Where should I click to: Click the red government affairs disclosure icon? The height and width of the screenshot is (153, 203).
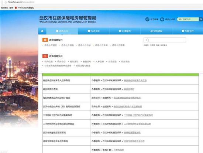tap(45, 56)
